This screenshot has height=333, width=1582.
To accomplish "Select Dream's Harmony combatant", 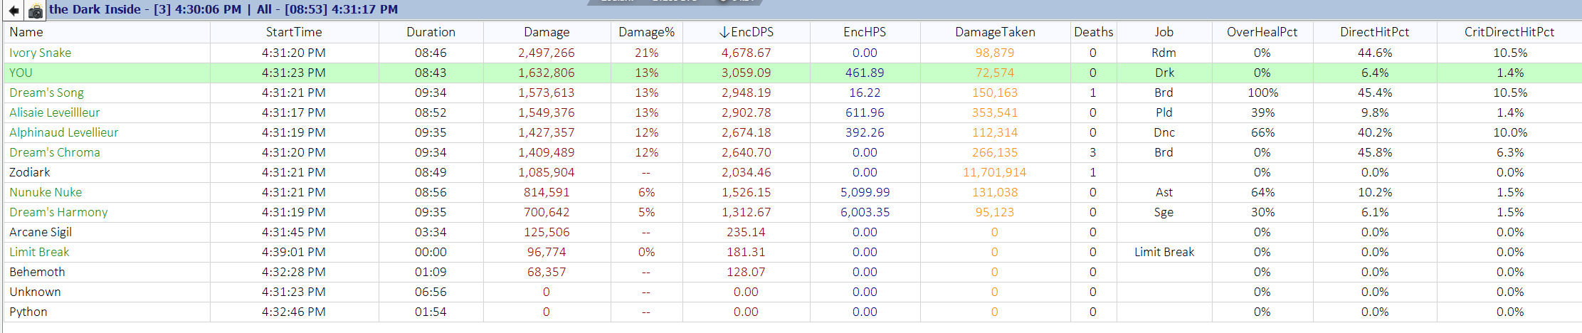I will pyautogui.click(x=58, y=212).
